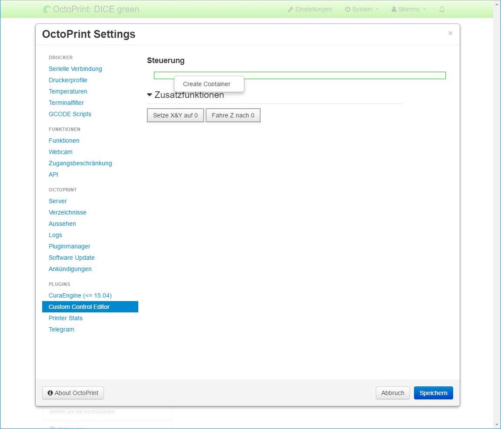This screenshot has height=429, width=501.
Task: Select Server in the sidebar
Action: [58, 201]
